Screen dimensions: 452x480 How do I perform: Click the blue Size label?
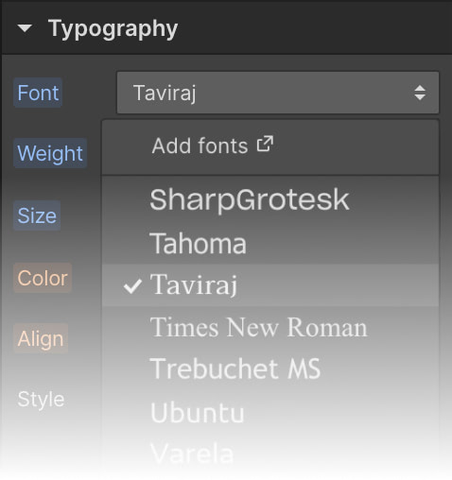pos(37,215)
